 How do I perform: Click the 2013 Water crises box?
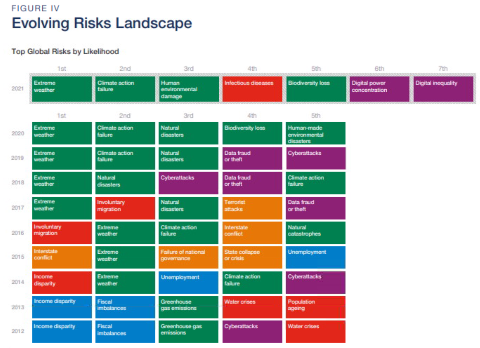coord(252,307)
